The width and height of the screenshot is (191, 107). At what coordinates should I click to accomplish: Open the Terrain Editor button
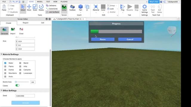tap(64, 8)
